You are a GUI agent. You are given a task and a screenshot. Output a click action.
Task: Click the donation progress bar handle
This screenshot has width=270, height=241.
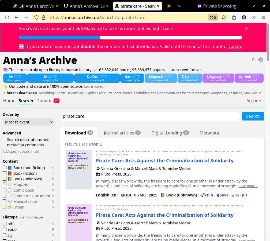tap(102, 38)
